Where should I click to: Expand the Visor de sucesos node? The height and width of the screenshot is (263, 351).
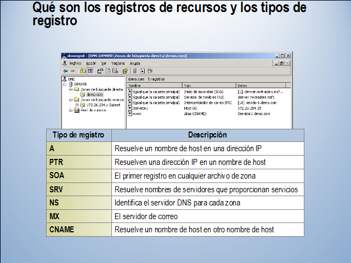coord(71,110)
